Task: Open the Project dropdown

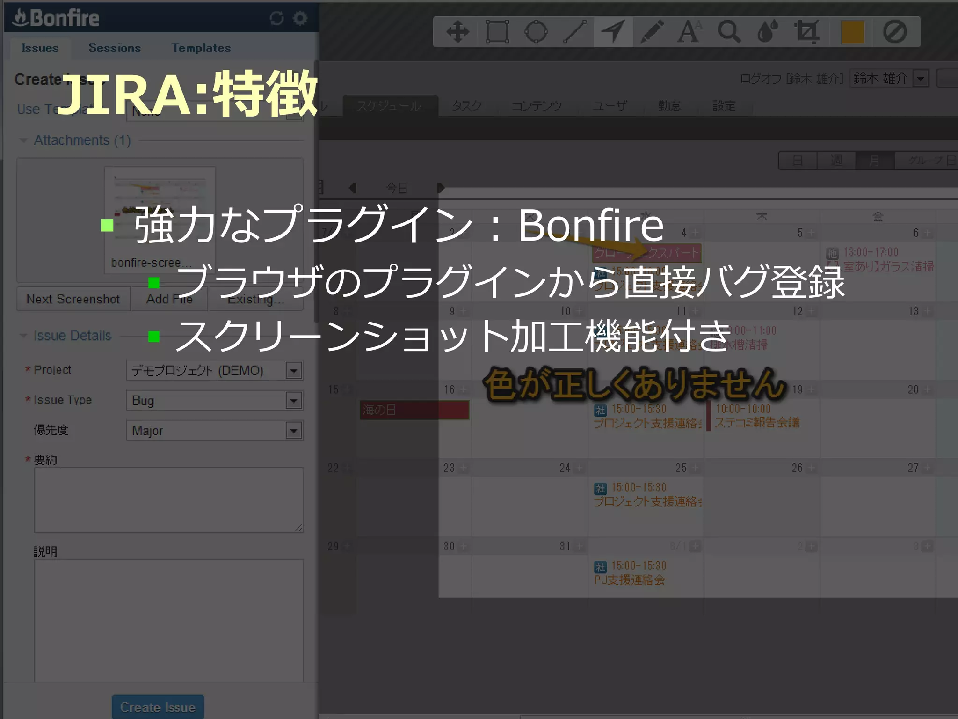Action: 215,370
